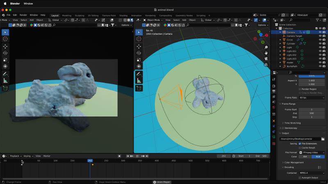The width and height of the screenshot is (328, 184).
Task: Select the RGB color mode button
Action: (318, 157)
